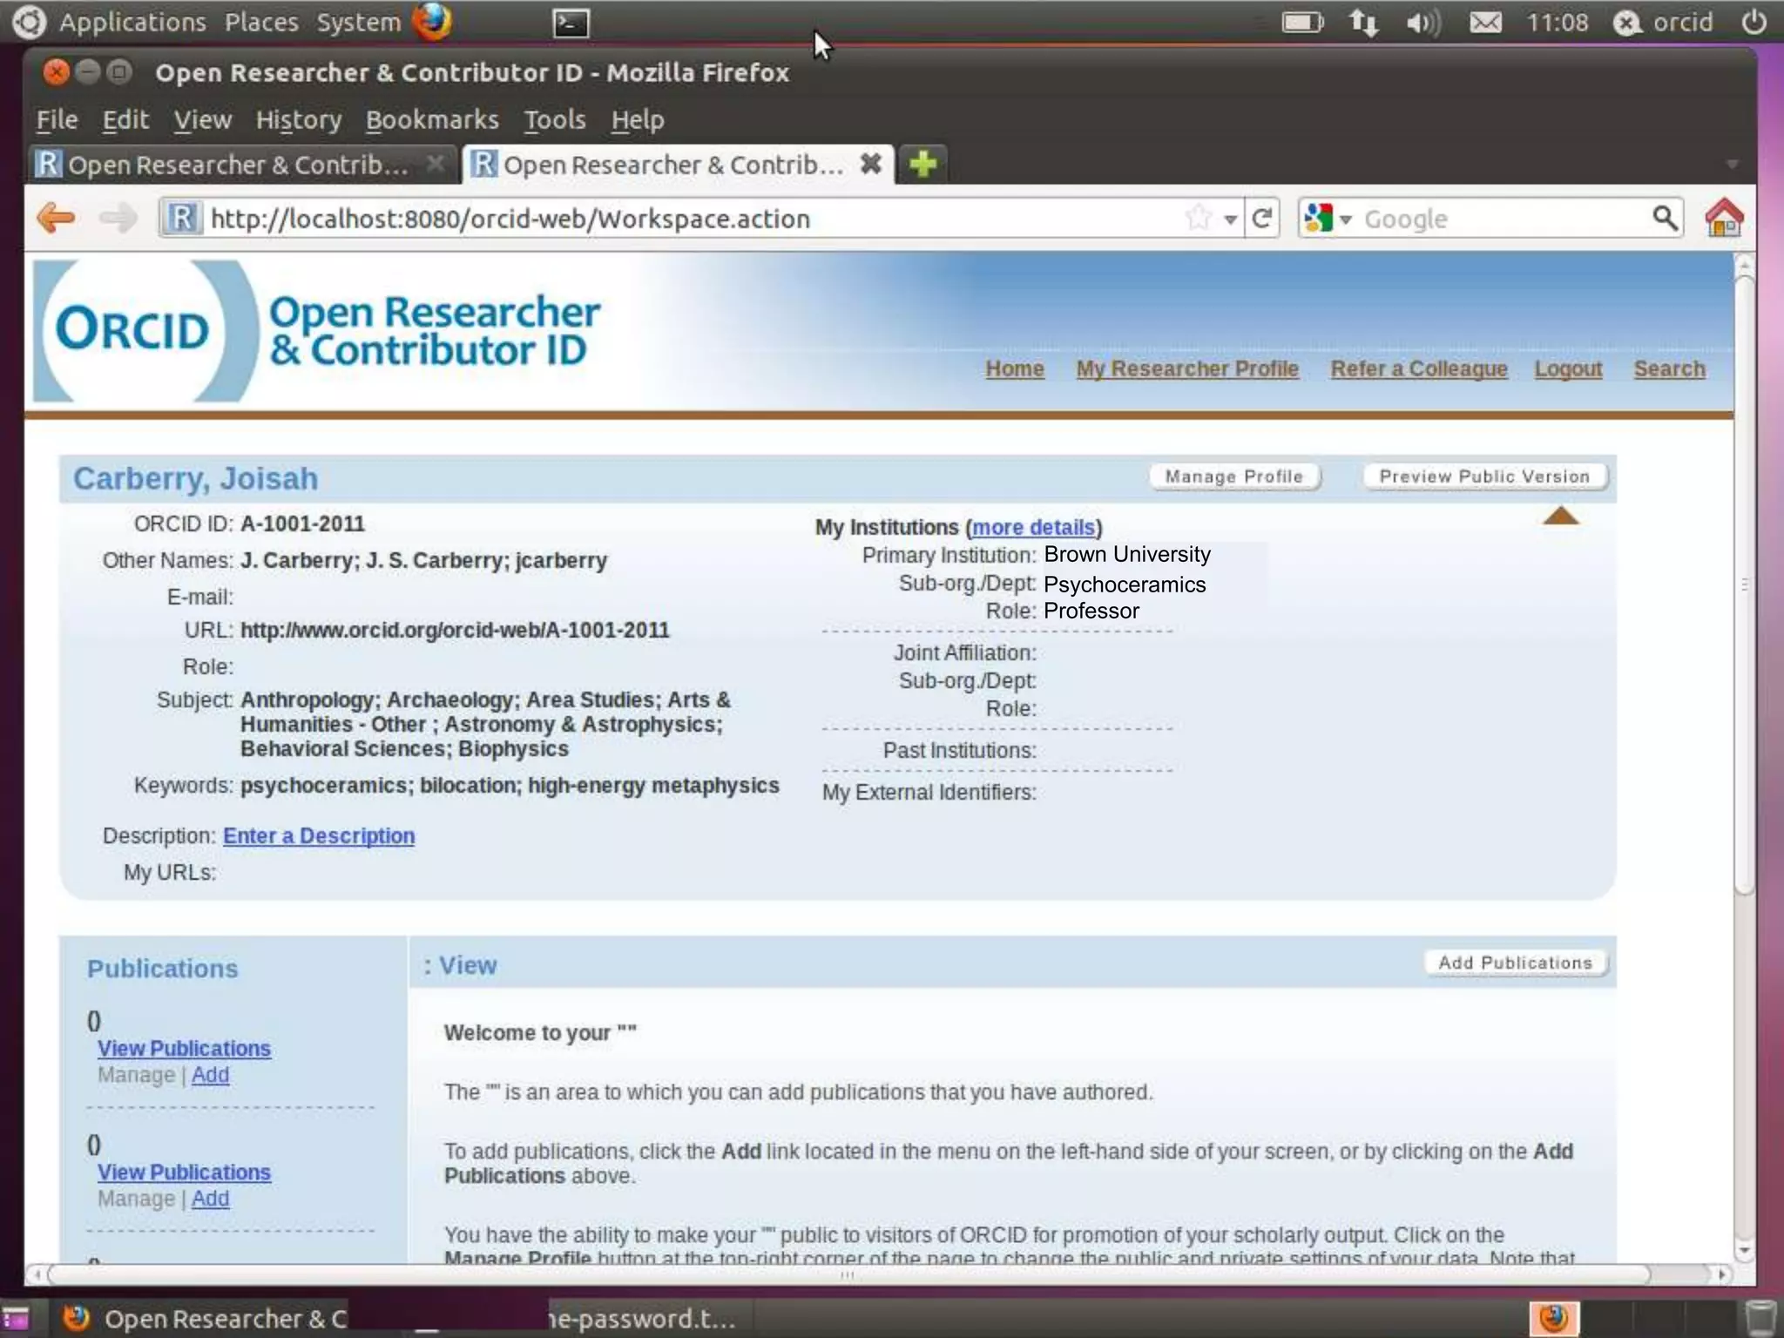This screenshot has width=1784, height=1338.
Task: Close the active ORCID tab
Action: point(870,164)
